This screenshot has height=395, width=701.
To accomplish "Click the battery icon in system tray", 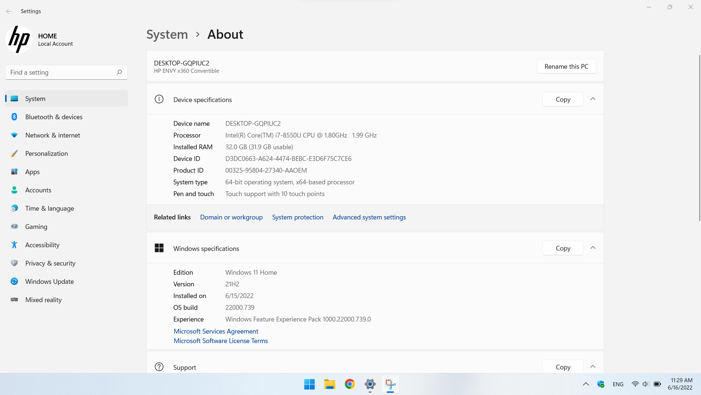I will click(657, 384).
